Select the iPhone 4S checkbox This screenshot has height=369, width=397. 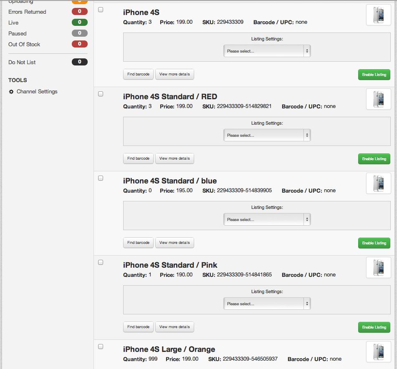pos(101,10)
